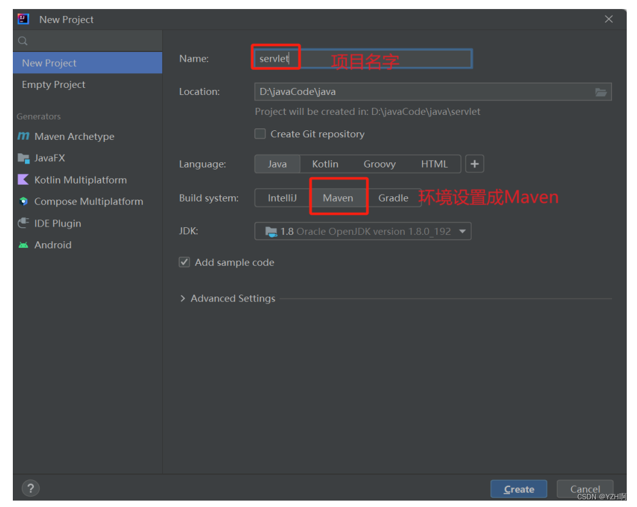The image size is (637, 507).
Task: Choose Maven as the build system
Action: pos(338,198)
